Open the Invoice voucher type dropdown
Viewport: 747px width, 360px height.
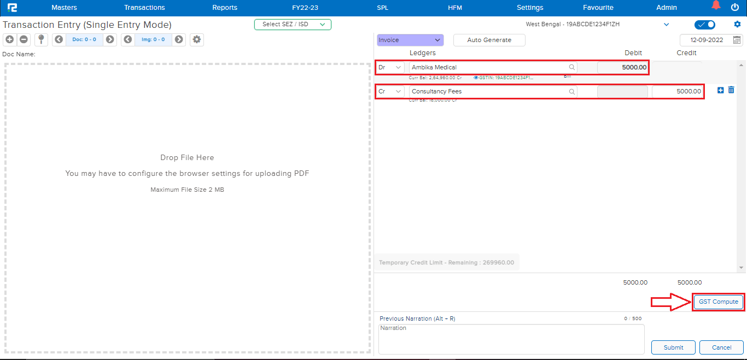[410, 40]
